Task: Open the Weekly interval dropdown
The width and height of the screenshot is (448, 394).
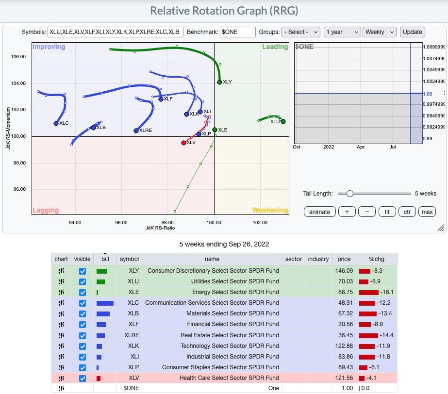Action: point(380,32)
